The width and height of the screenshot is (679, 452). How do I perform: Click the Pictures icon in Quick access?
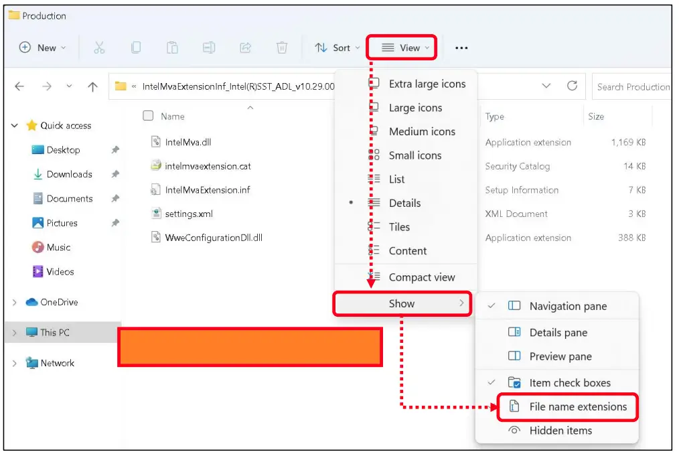tap(38, 222)
